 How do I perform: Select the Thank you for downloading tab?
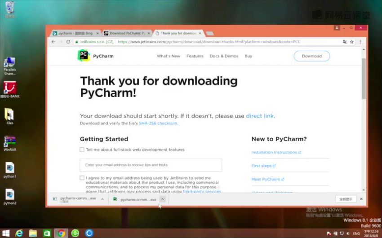[178, 33]
